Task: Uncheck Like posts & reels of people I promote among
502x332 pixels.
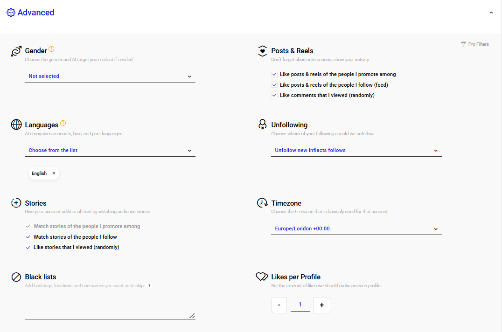Action: click(x=274, y=74)
